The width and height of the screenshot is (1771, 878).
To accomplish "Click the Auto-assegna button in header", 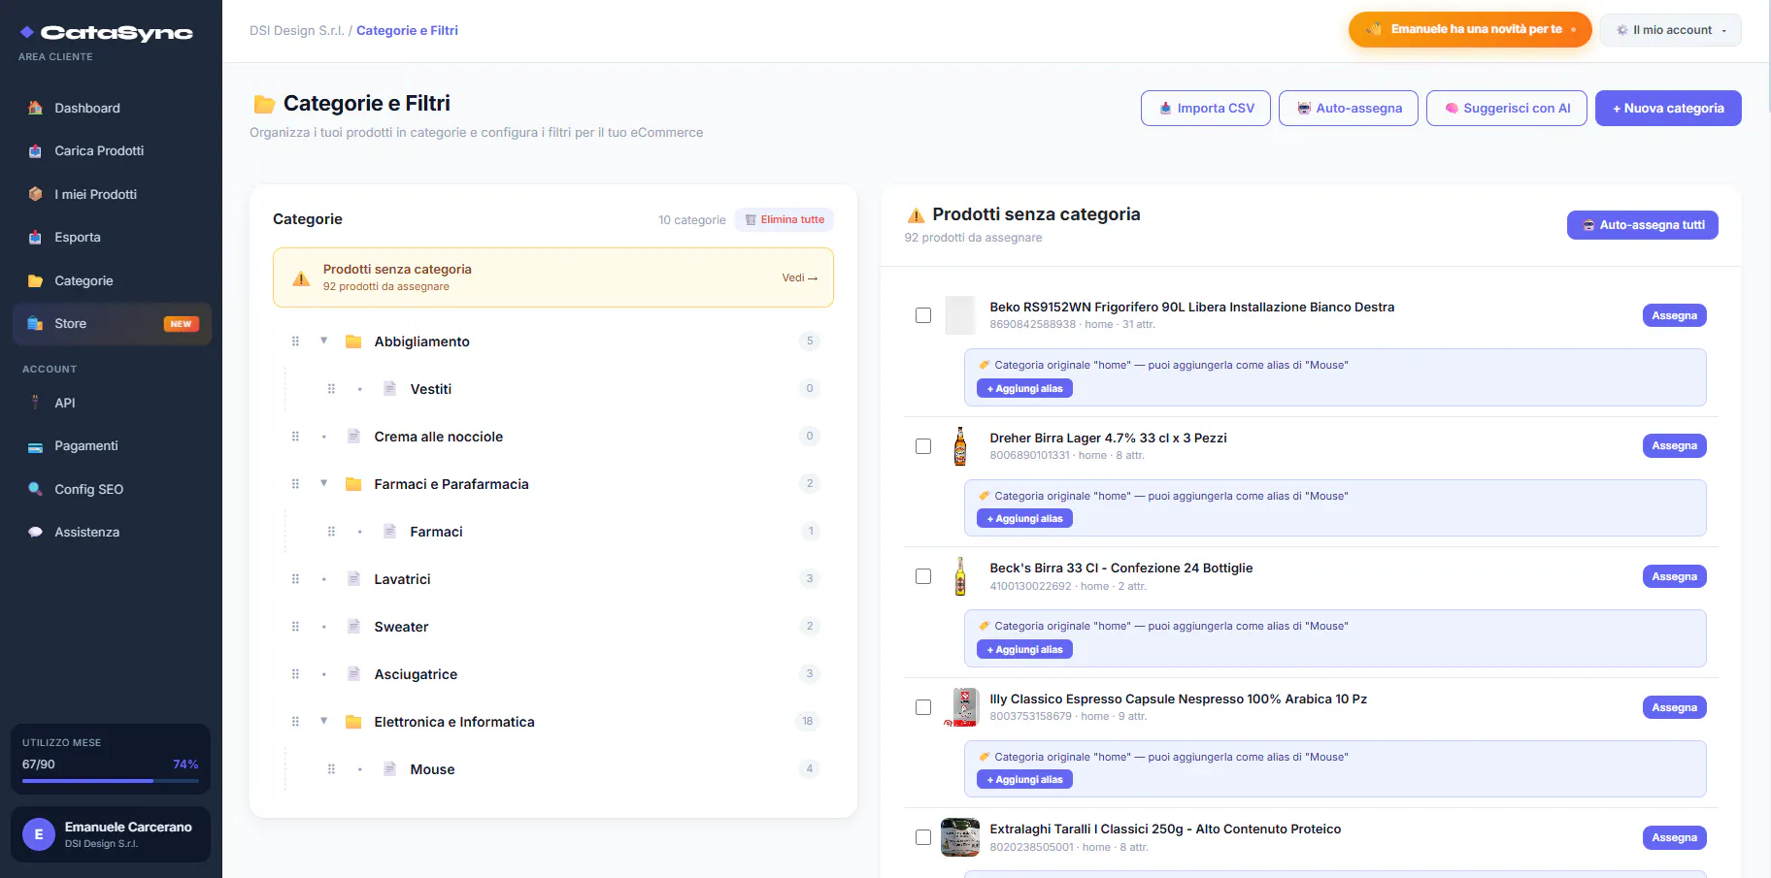I will click(1349, 108).
